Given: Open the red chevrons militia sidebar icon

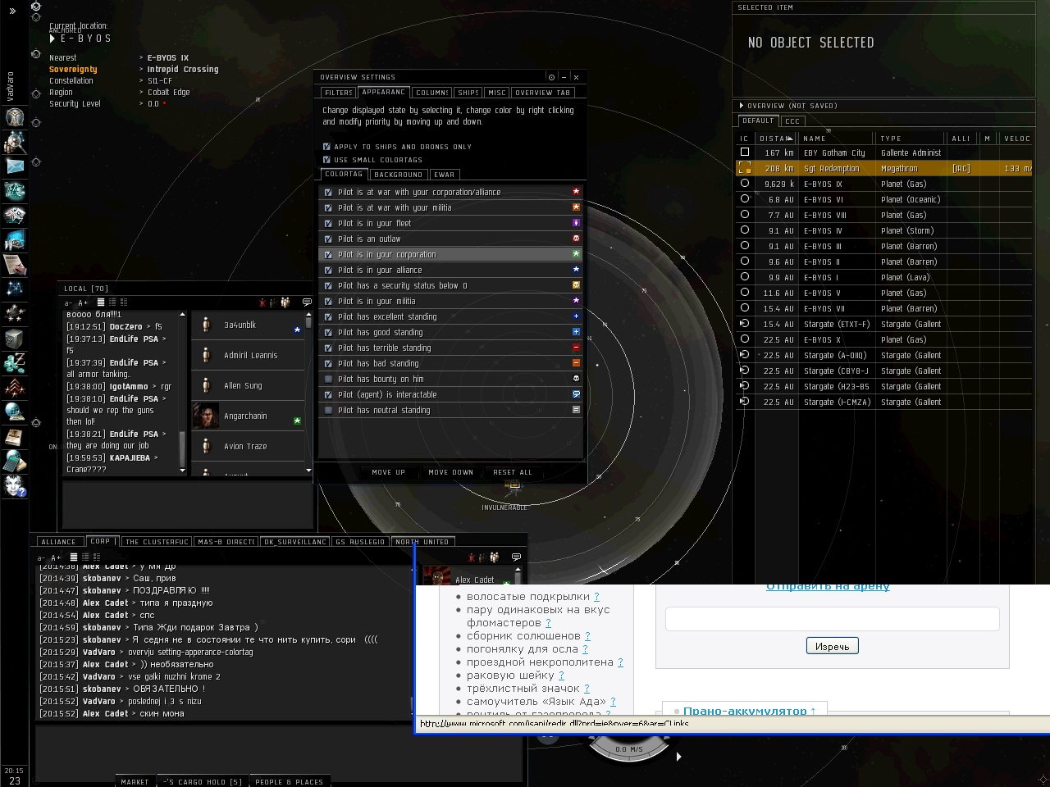Looking at the screenshot, I should point(15,388).
